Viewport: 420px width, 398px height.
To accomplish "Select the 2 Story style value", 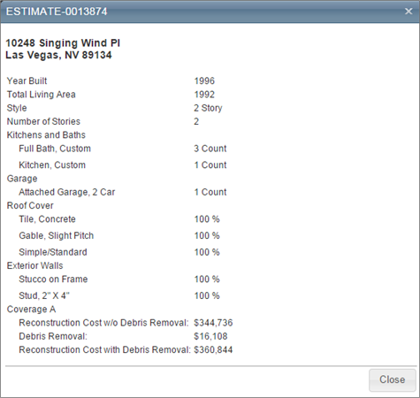I will point(208,108).
